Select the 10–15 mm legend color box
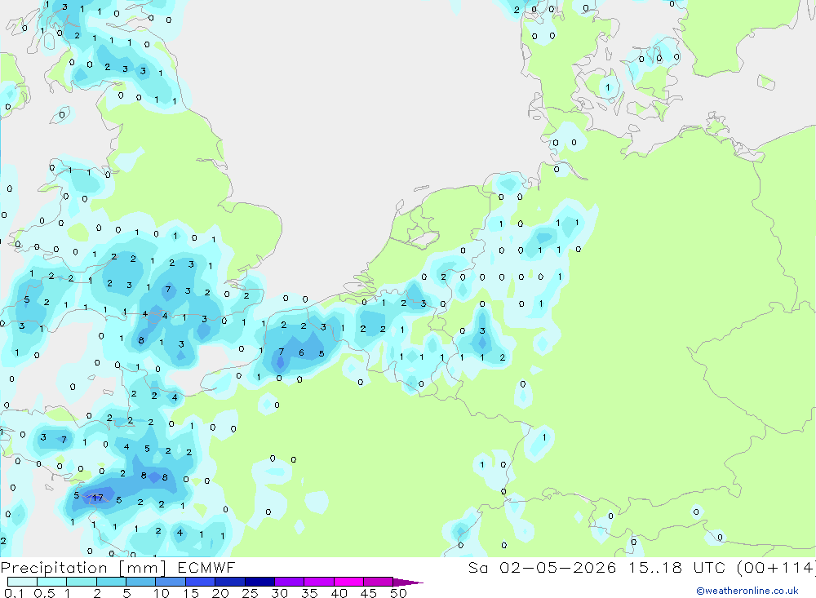Screen dimensions: 816x598 (x=171, y=582)
